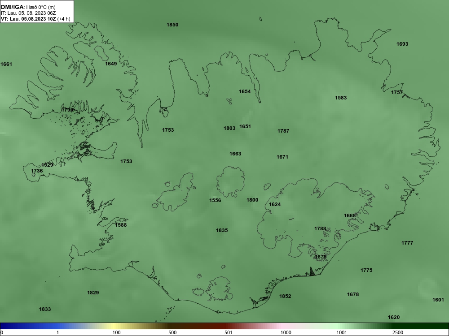Click the 1668 value on the glacier's east side
The width and height of the screenshot is (449, 336).
click(350, 215)
